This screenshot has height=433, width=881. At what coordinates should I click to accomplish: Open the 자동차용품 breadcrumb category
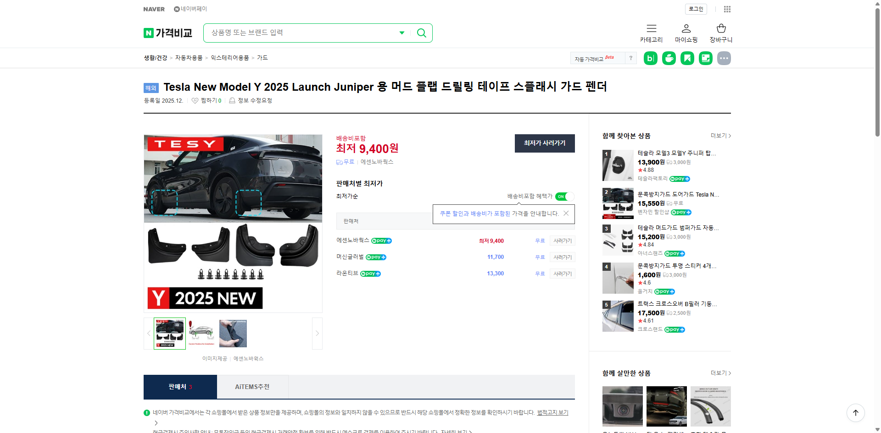tap(188, 58)
